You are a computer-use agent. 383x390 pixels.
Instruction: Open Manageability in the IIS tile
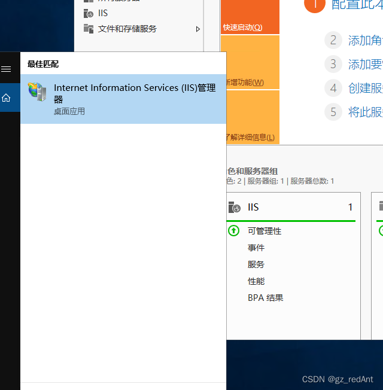pos(265,231)
